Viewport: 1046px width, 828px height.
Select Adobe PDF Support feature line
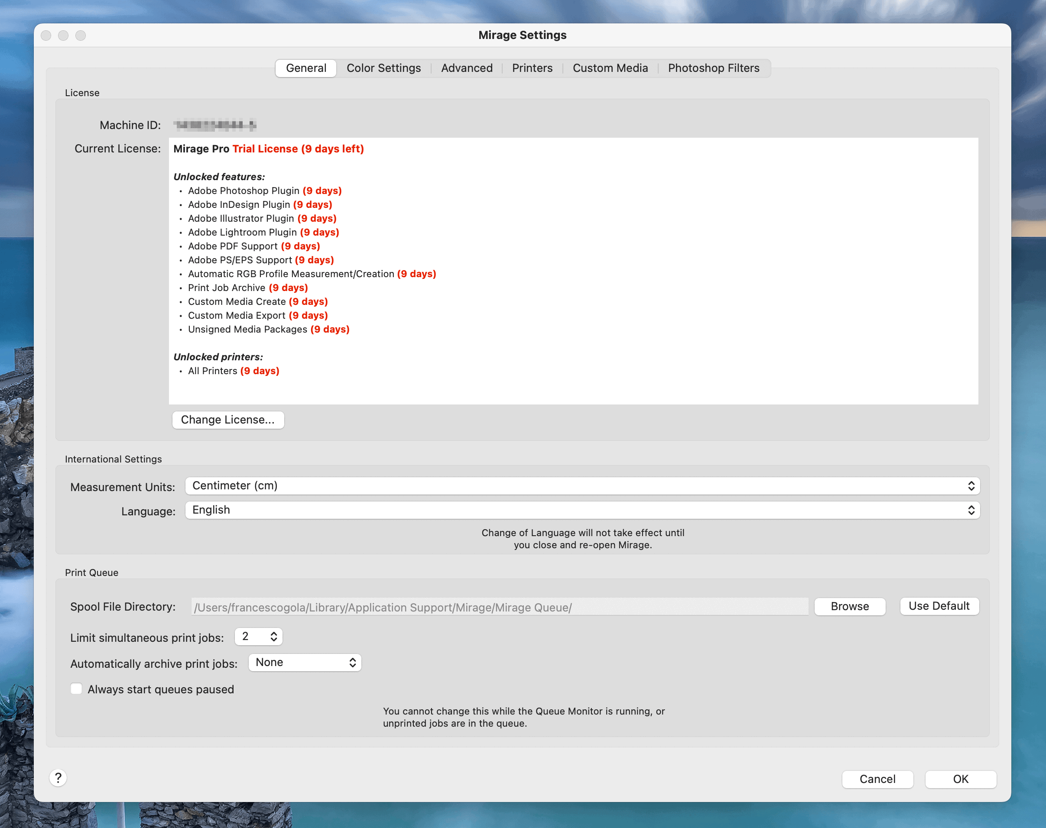click(x=254, y=246)
